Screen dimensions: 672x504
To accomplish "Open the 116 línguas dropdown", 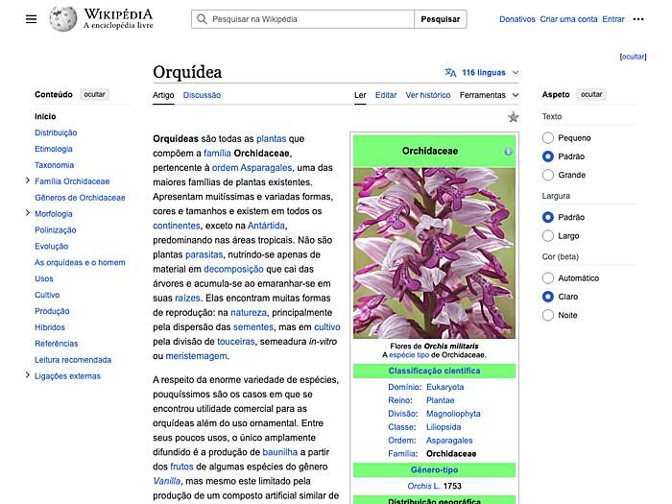I will click(482, 72).
